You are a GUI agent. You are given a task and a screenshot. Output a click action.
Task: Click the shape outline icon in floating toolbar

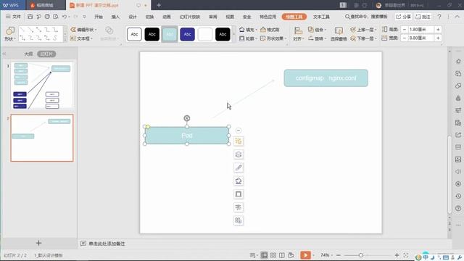[x=239, y=194]
